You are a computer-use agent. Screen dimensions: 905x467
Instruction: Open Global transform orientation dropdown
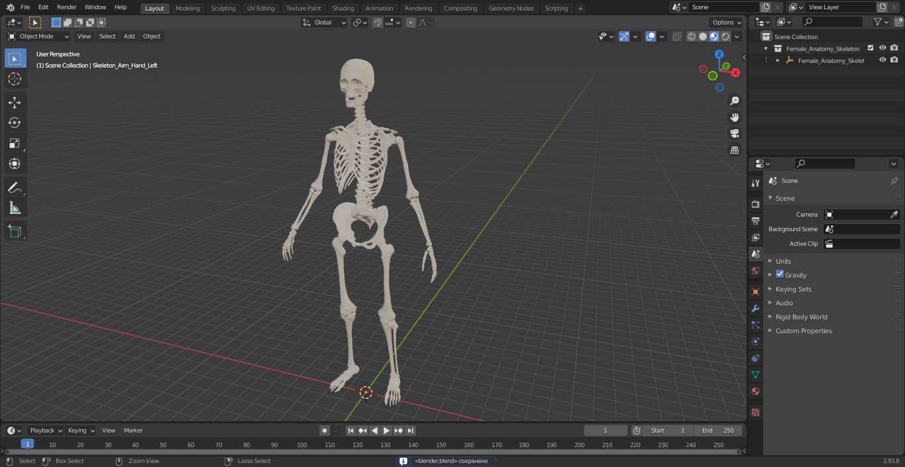(325, 23)
